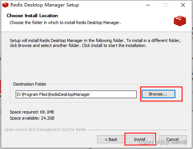Click the Destination Folder group label
This screenshot has height=149, width=193.
pyautogui.click(x=30, y=84)
